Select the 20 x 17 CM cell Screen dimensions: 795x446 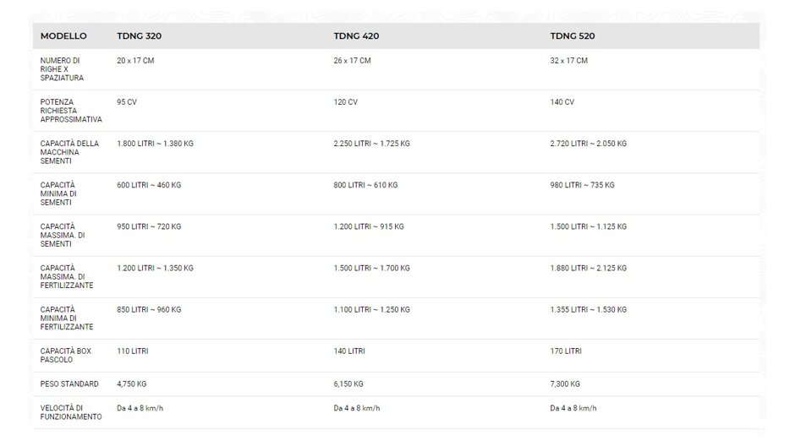click(135, 61)
